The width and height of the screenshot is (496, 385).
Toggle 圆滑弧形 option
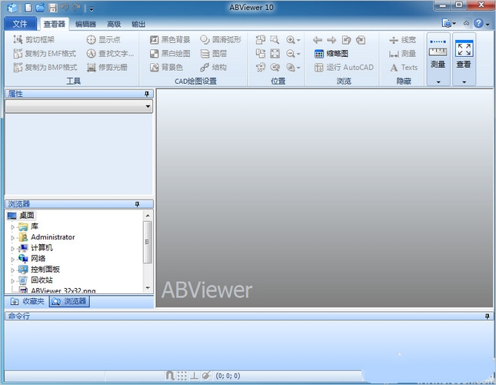(x=221, y=39)
